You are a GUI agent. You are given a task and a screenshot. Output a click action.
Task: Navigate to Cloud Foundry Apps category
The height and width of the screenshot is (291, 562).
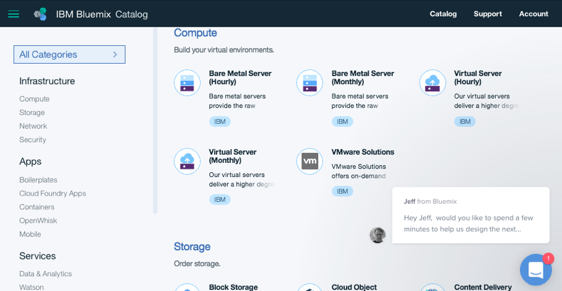[x=53, y=193]
